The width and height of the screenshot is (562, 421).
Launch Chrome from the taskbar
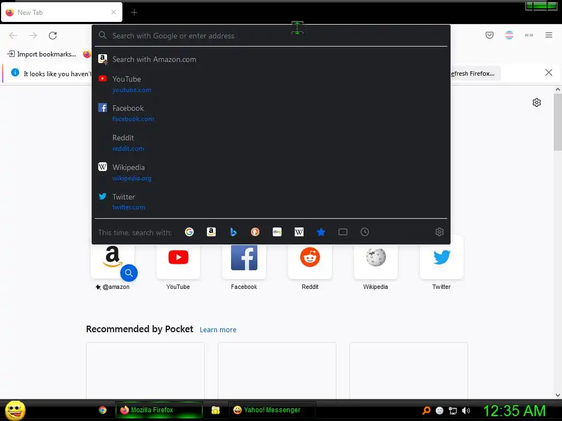103,410
